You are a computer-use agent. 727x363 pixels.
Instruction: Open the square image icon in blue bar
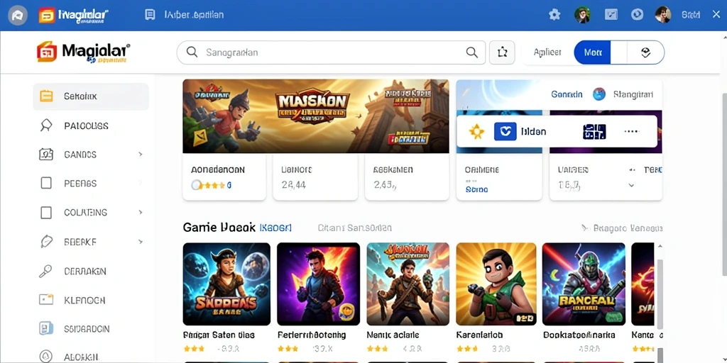click(x=611, y=15)
